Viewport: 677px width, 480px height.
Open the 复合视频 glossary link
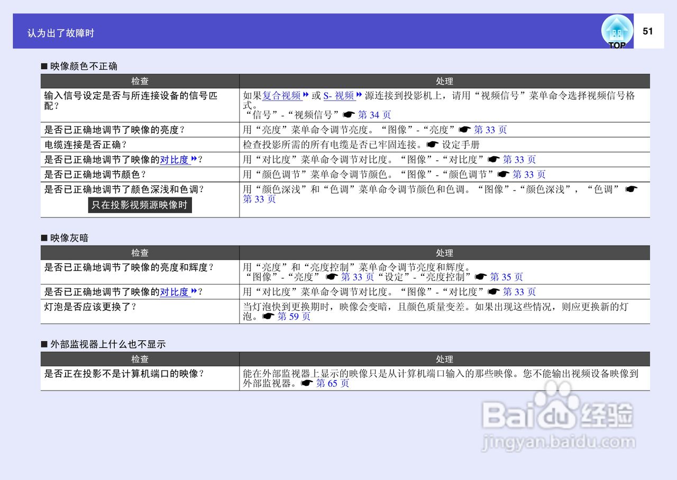[x=282, y=96]
